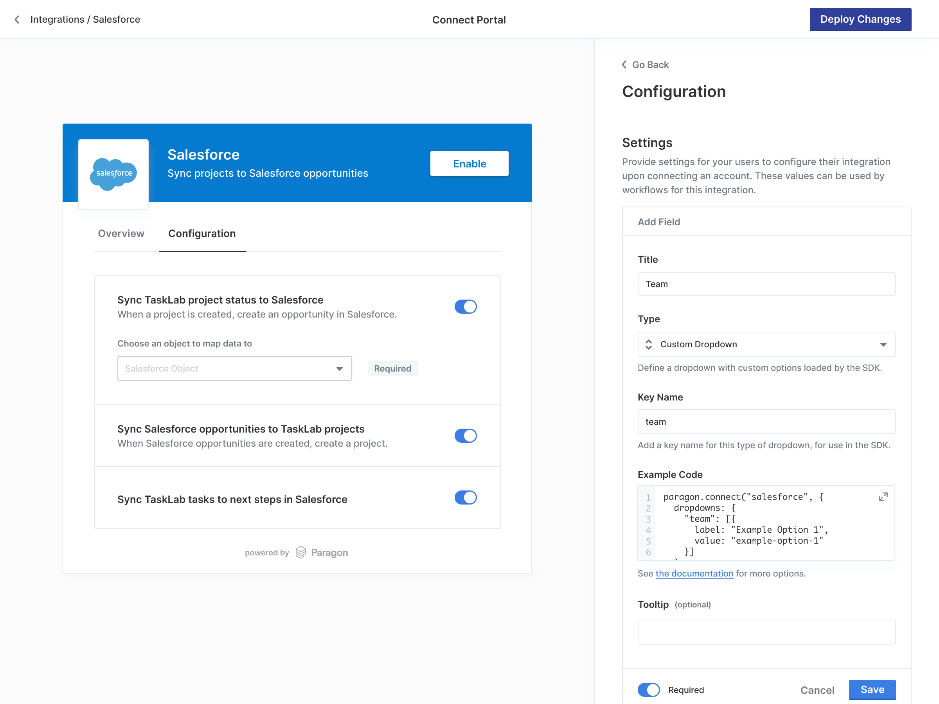Open the Salesforce Object dropdown
Viewport: 939px width, 704px height.
click(234, 368)
